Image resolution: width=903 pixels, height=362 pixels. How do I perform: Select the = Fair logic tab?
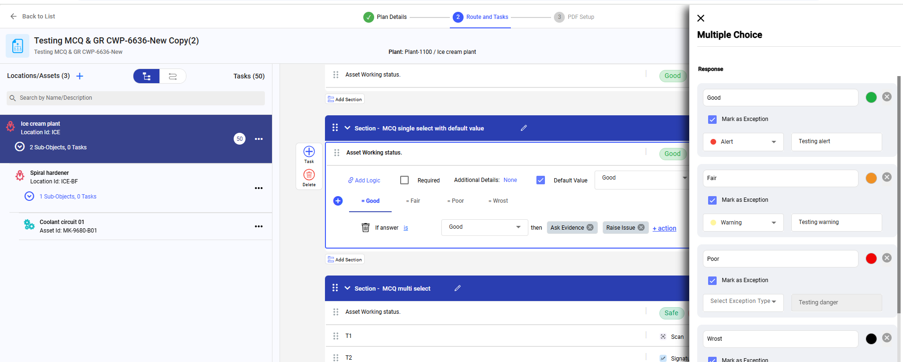413,201
